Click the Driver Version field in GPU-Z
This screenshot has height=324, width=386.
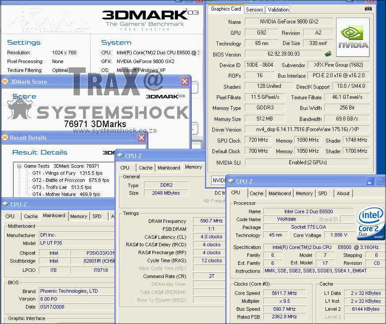pyautogui.click(x=307, y=129)
